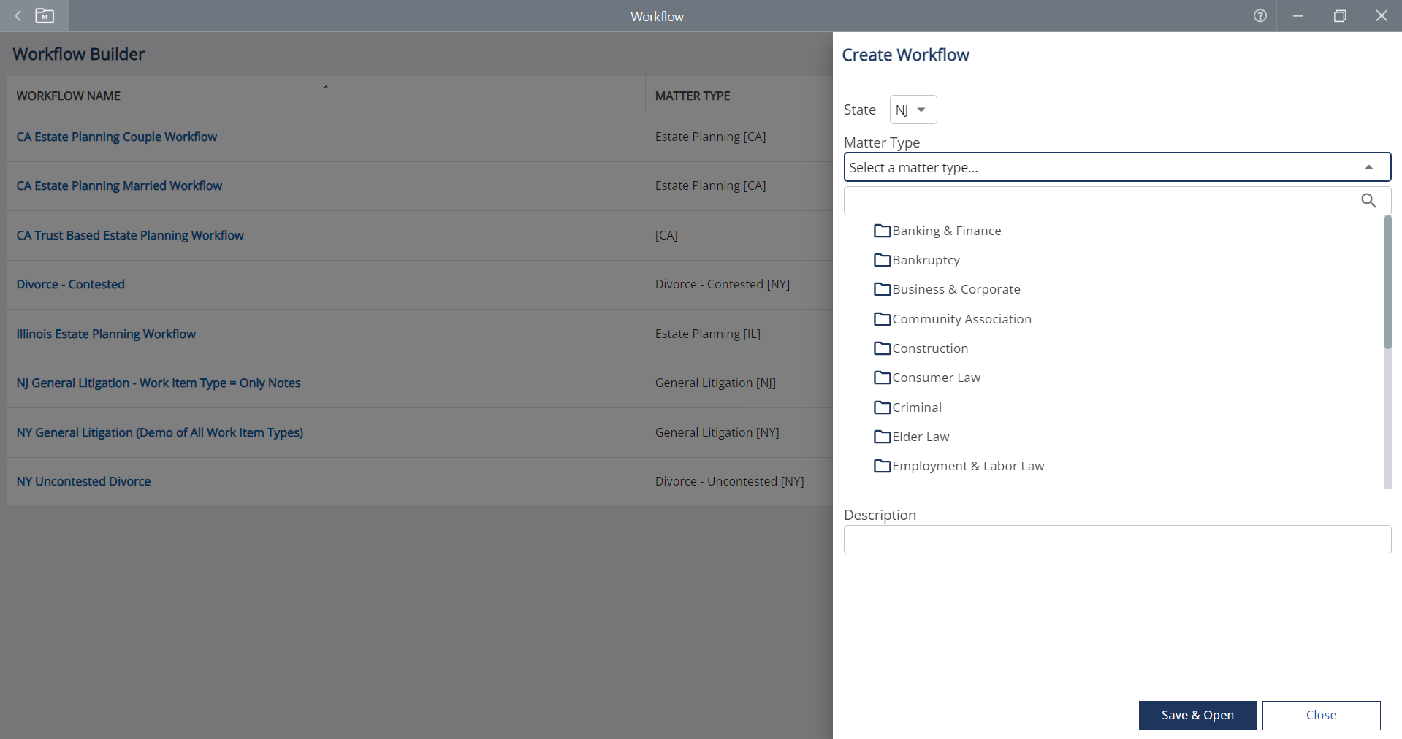Open the State dropdown showing NJ
The image size is (1402, 739).
click(x=913, y=110)
